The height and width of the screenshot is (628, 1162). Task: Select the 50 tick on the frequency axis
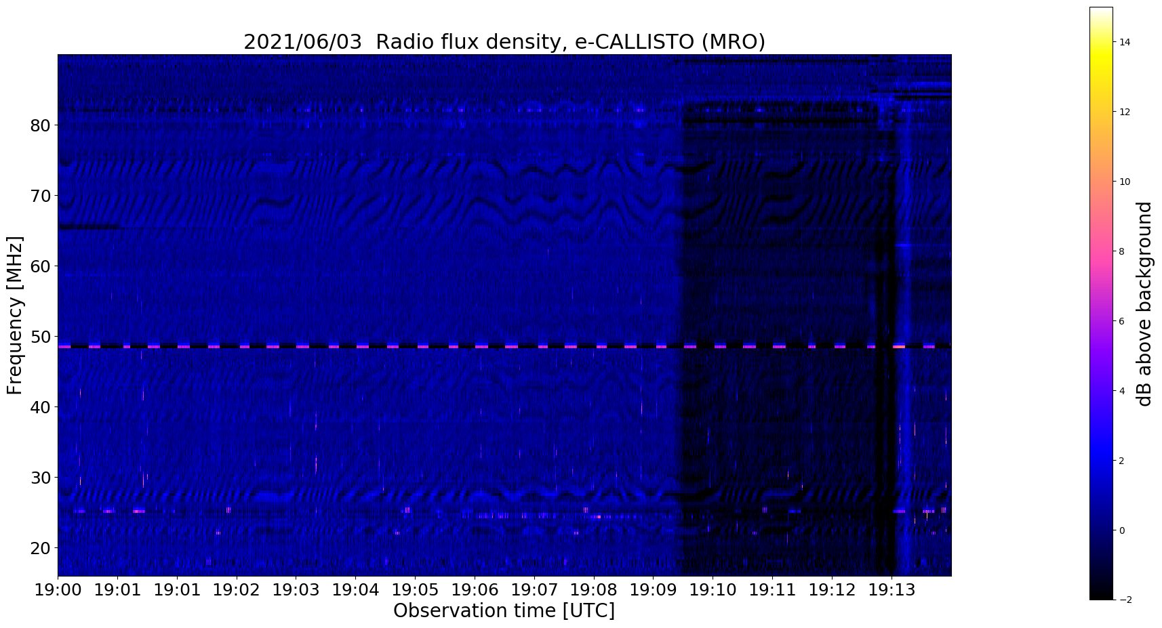[41, 337]
